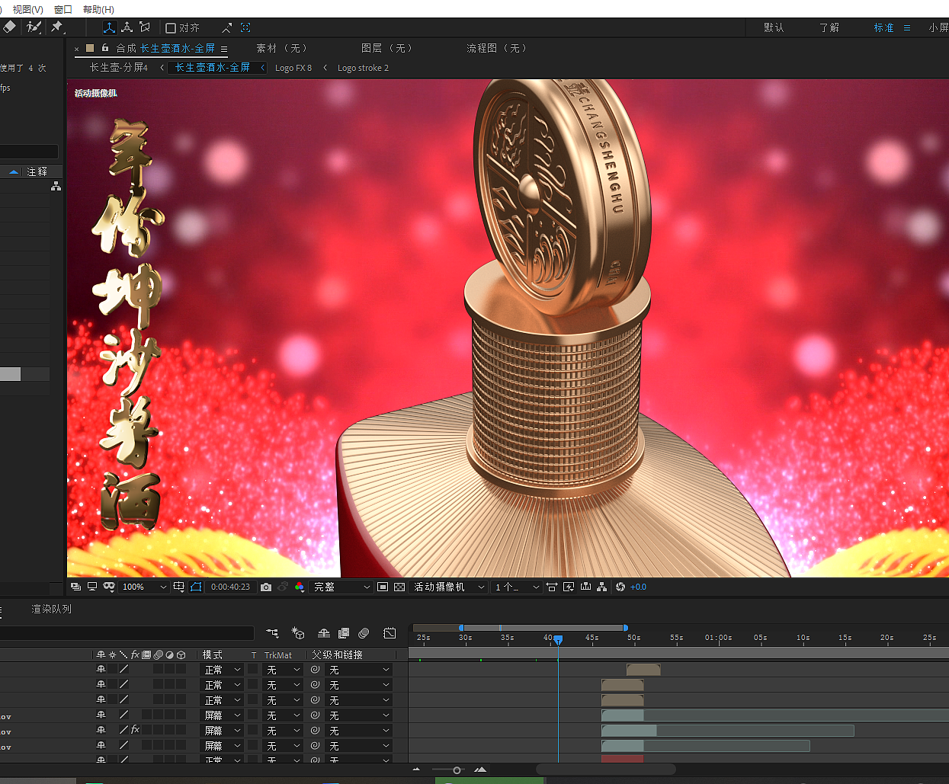
Task: Navigate to 长生壶-分屏4 composition
Action: pyautogui.click(x=119, y=67)
